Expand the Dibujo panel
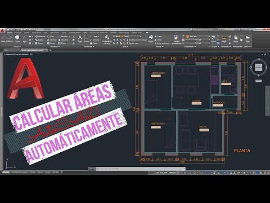The width and height of the screenshot is (270, 203). pyautogui.click(x=17, y=46)
